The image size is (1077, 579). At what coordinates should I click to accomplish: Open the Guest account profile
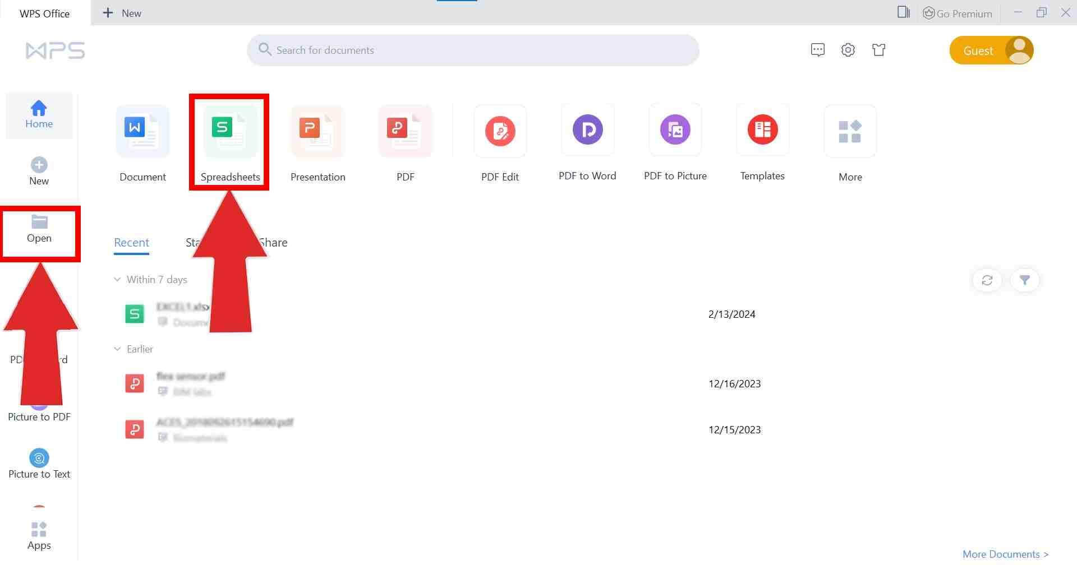(991, 50)
